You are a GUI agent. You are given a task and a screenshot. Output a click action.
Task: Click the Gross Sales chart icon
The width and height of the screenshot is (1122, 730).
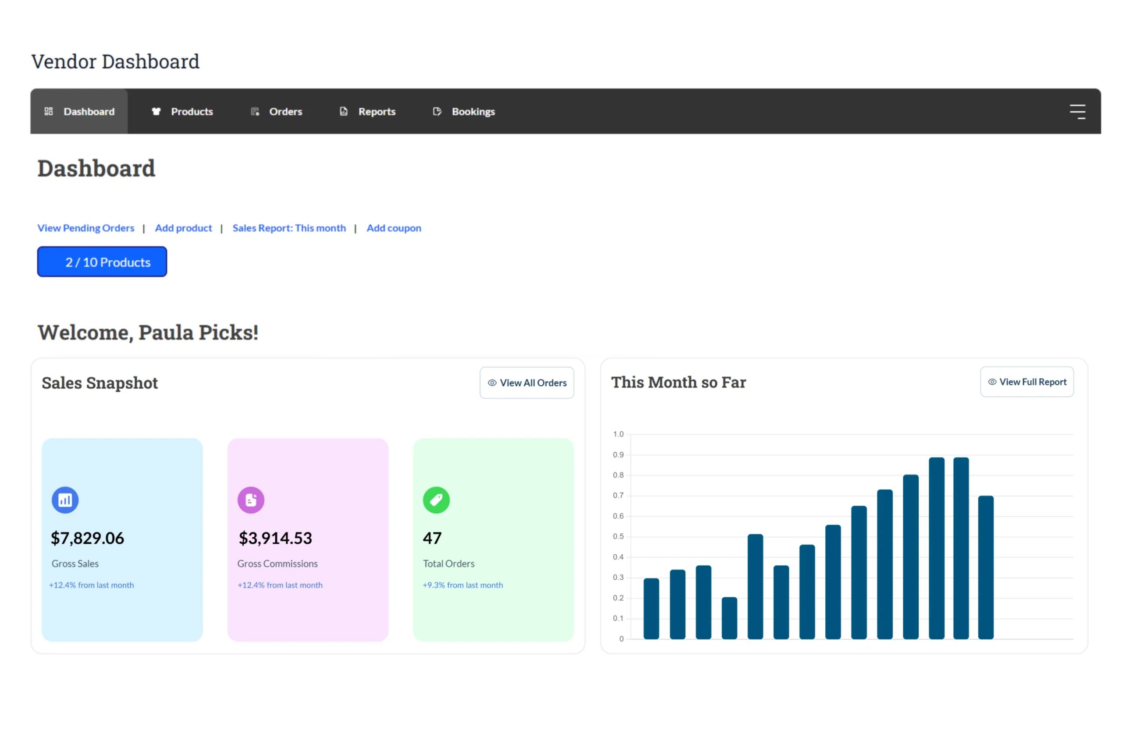65,500
